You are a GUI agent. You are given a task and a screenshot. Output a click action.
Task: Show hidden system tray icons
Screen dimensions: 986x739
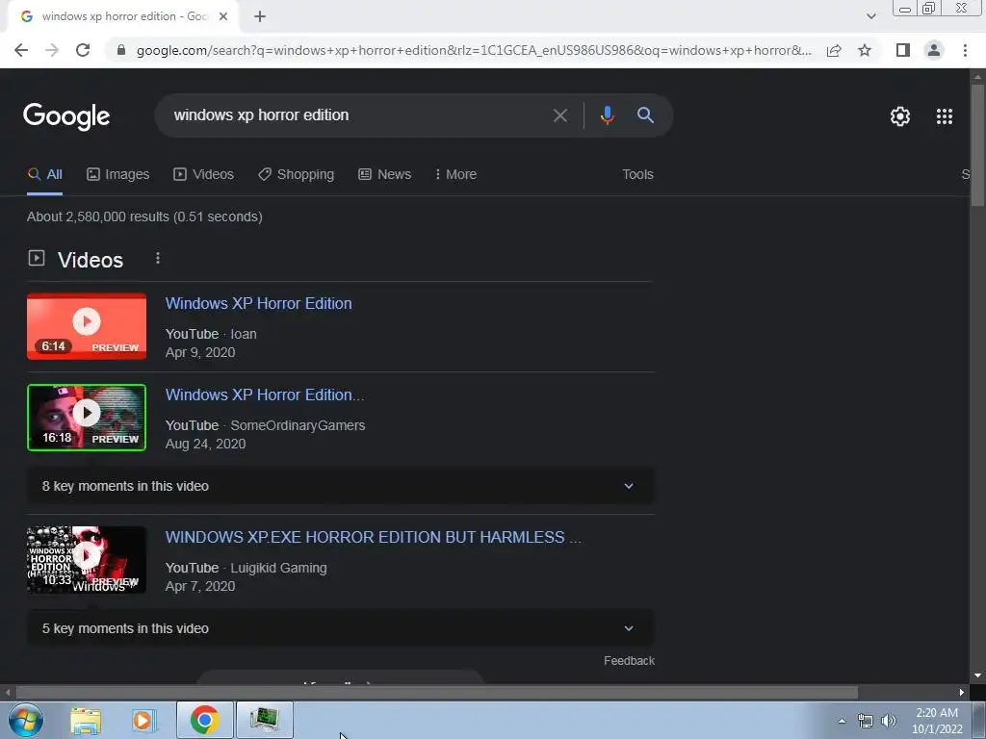click(x=842, y=721)
